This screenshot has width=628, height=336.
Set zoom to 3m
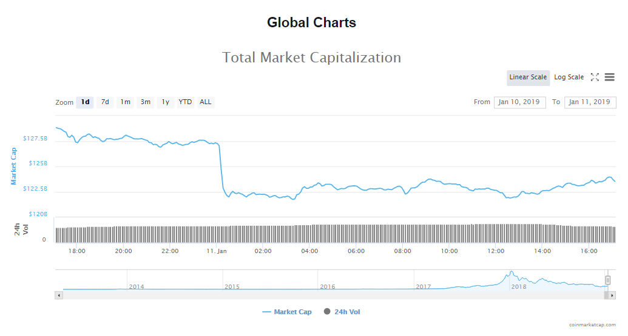146,102
